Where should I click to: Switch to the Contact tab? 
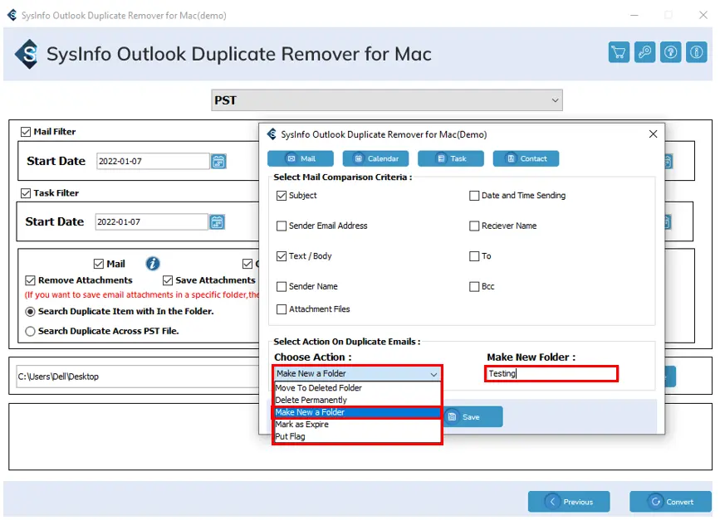[526, 158]
